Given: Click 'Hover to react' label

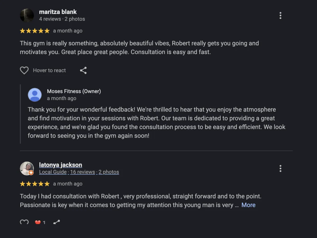Looking at the screenshot, I should [49, 70].
